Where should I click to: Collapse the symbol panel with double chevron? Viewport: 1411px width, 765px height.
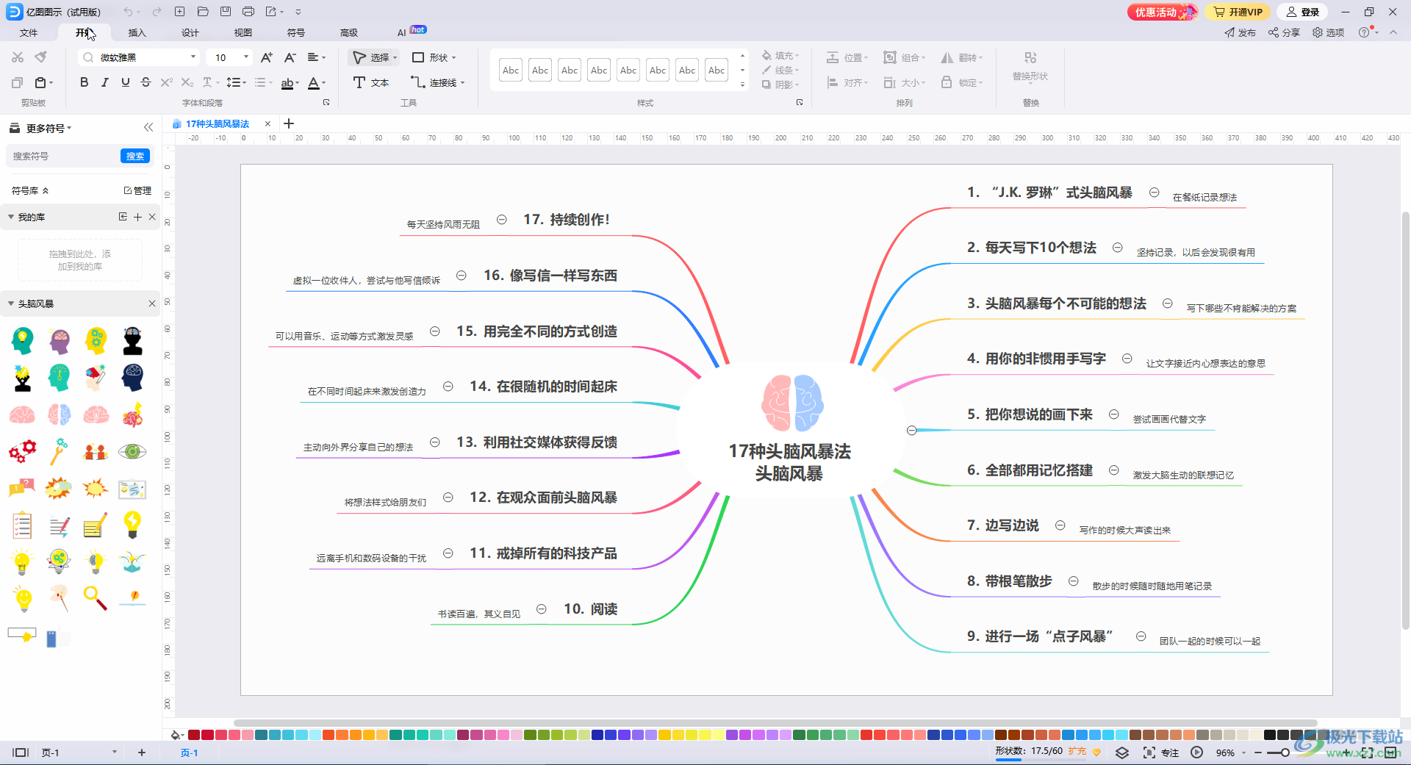pos(148,127)
